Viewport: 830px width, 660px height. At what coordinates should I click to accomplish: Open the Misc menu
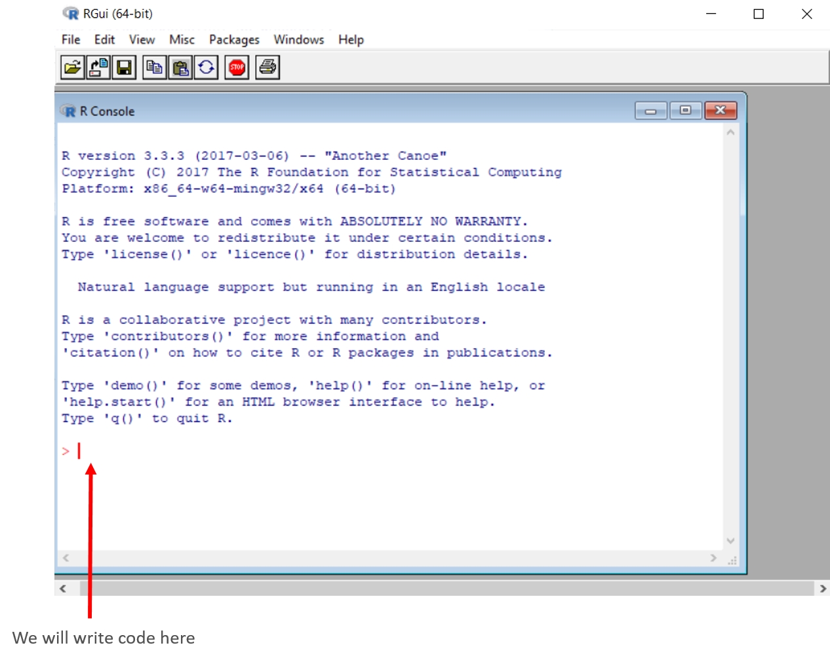click(x=182, y=39)
